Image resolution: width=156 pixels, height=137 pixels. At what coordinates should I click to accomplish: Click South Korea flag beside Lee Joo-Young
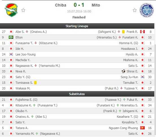coord(11,54)
